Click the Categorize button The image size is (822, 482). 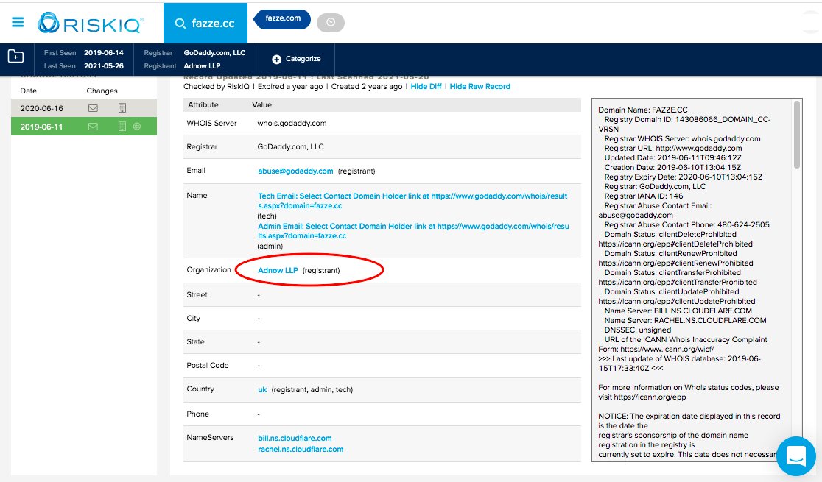click(296, 59)
